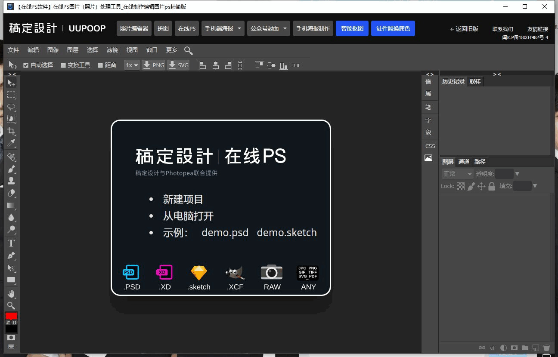The width and height of the screenshot is (558, 357).
Task: Expand 手机端海报 dropdown arrow
Action: (239, 28)
